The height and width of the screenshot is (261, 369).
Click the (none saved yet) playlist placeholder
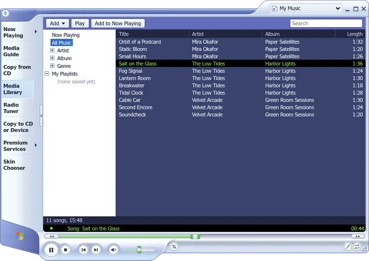76,82
